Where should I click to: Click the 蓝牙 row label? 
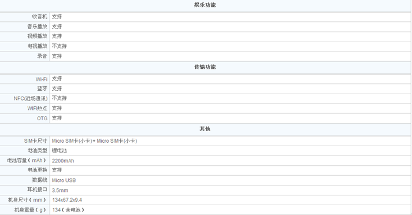42,88
